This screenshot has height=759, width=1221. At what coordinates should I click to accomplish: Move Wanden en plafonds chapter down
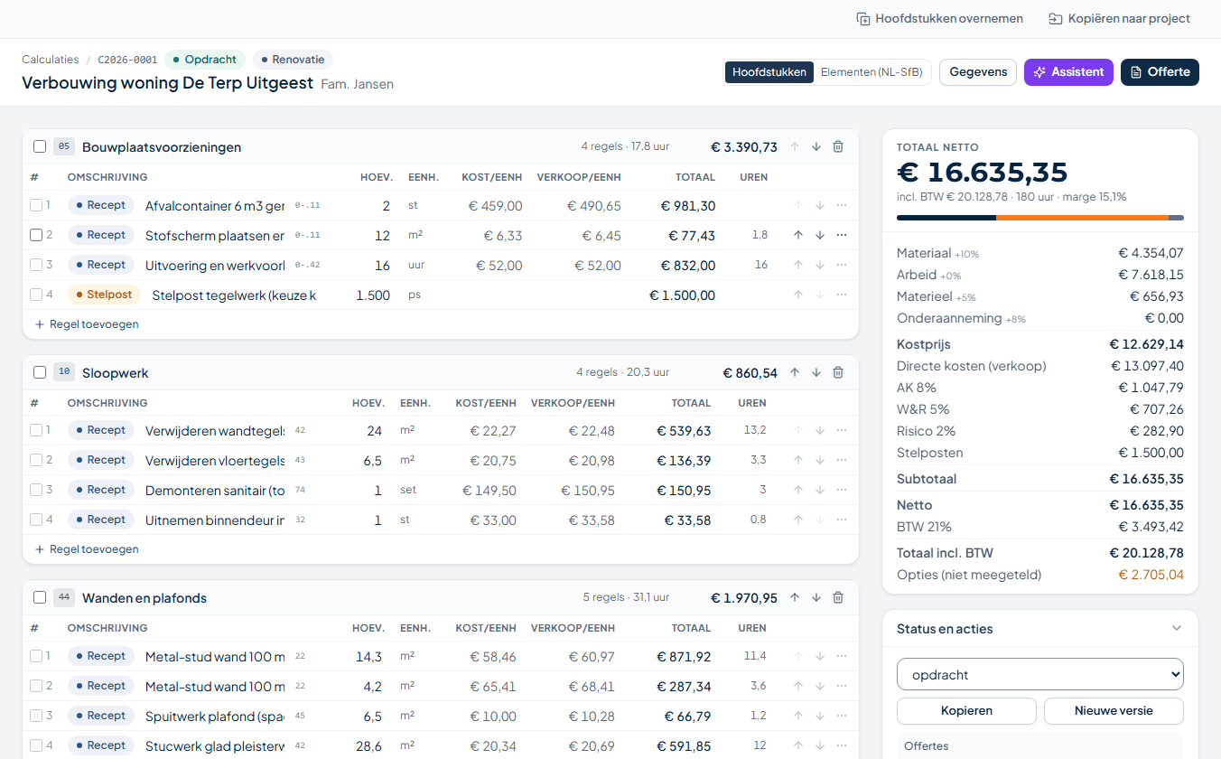tap(816, 597)
